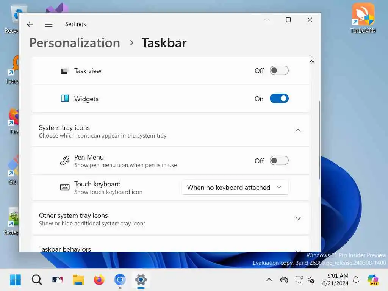Open taskbar Search
Viewport: 388px width, 291px height.
point(37,280)
